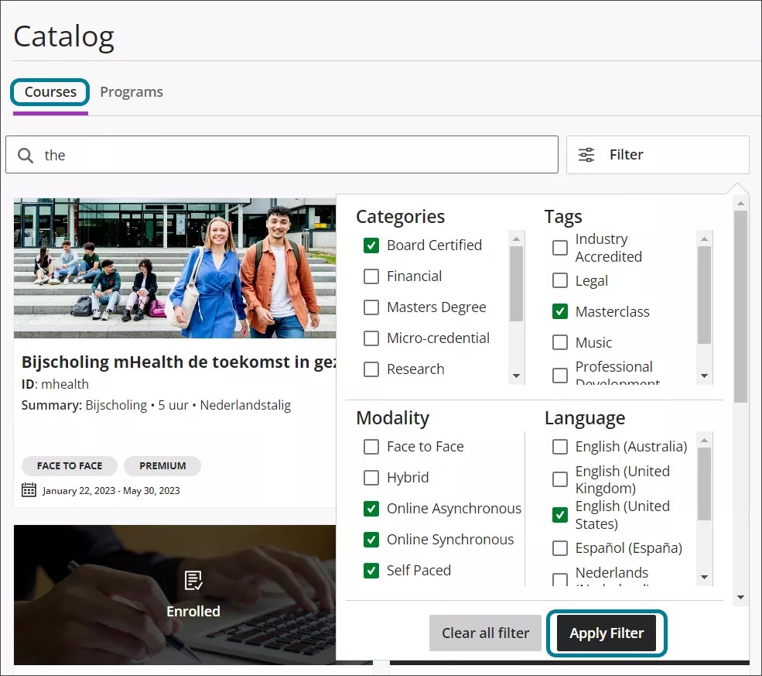This screenshot has height=676, width=762.
Task: Select the Courses tab
Action: (x=50, y=91)
